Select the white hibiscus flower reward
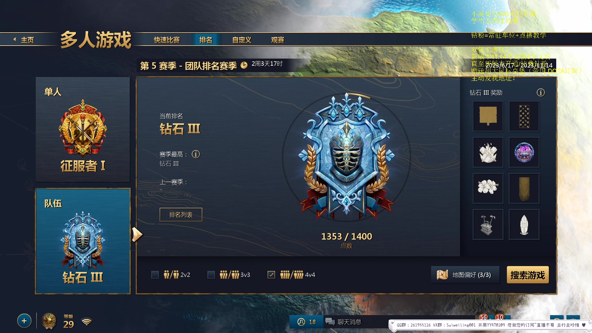Image resolution: width=592 pixels, height=333 pixels. coord(488,188)
